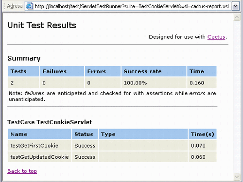
Task: Select the Errors column header
Action: pos(103,71)
